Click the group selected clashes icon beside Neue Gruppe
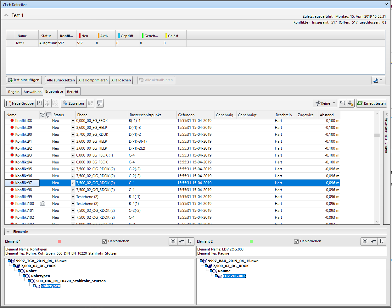Screen dimensions: 392x308 40,103
